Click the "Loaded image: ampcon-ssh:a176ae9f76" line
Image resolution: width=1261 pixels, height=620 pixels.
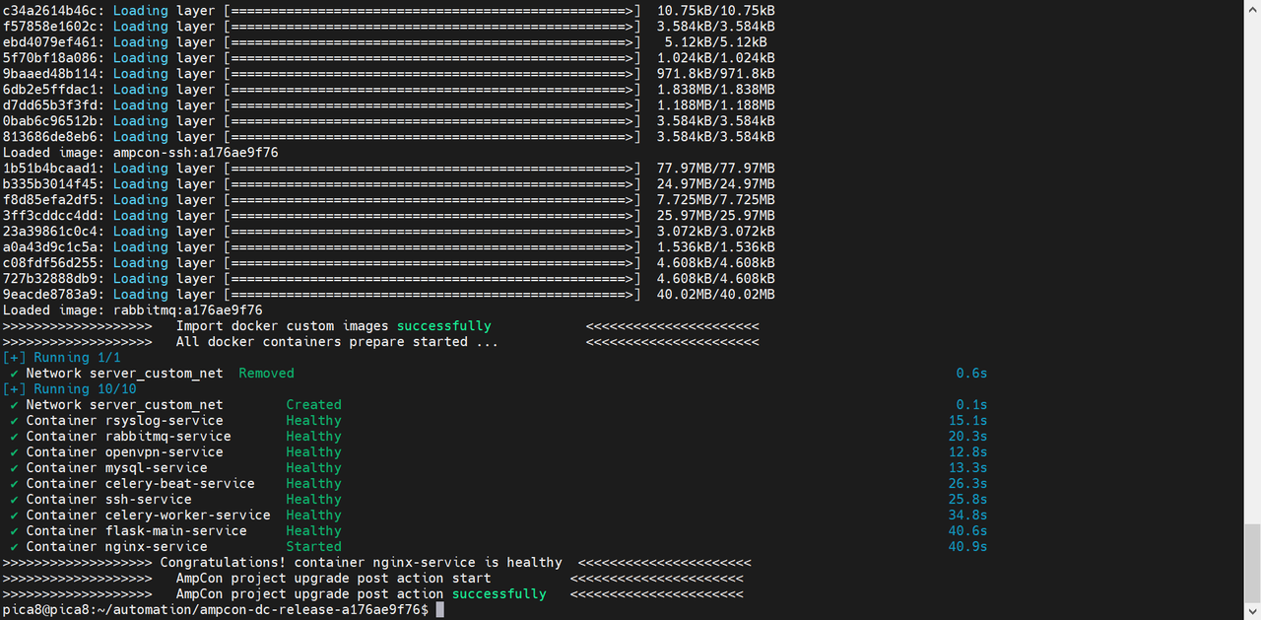[x=140, y=153]
